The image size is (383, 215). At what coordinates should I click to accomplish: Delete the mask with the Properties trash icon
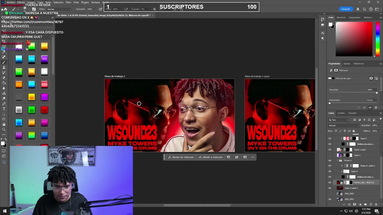tap(376, 107)
